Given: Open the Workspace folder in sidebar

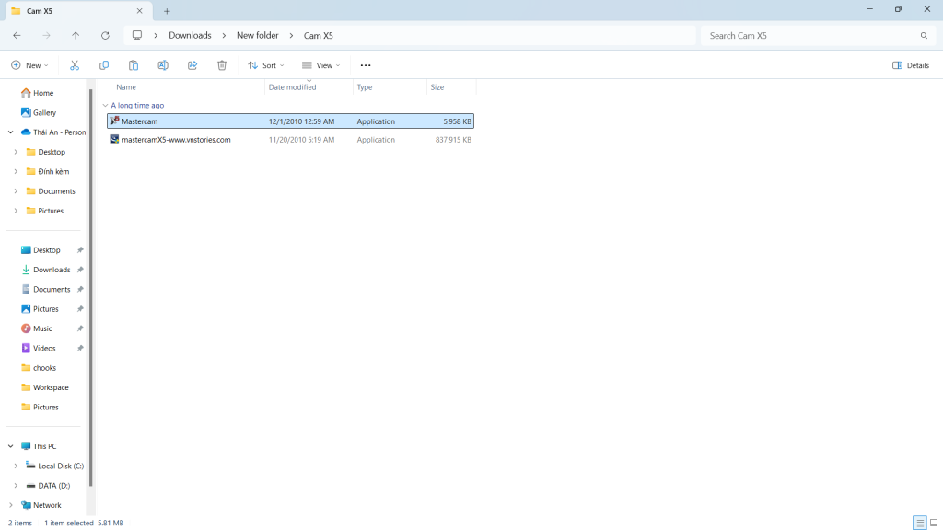Looking at the screenshot, I should 51,387.
